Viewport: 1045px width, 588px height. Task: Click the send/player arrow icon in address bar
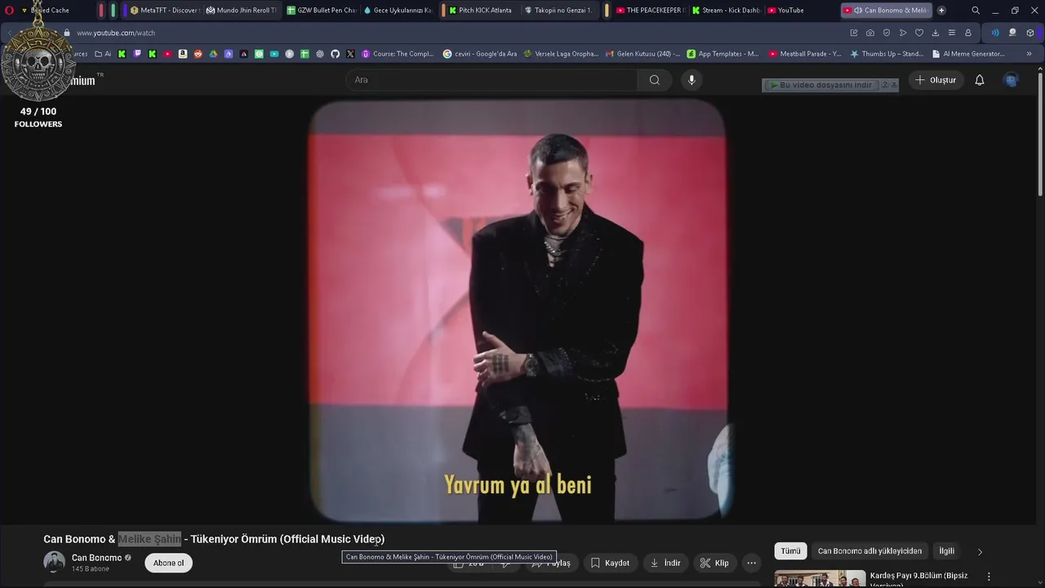click(x=903, y=33)
